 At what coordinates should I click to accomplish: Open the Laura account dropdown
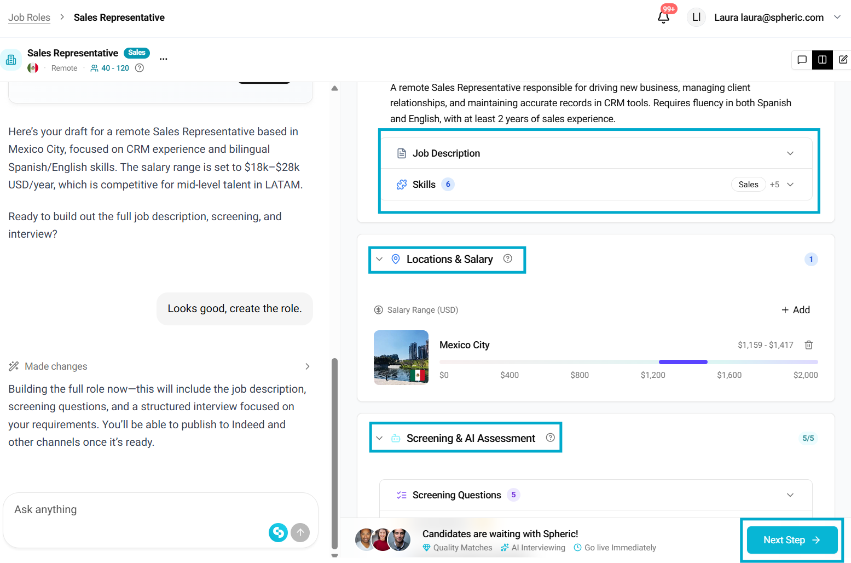[x=837, y=18]
